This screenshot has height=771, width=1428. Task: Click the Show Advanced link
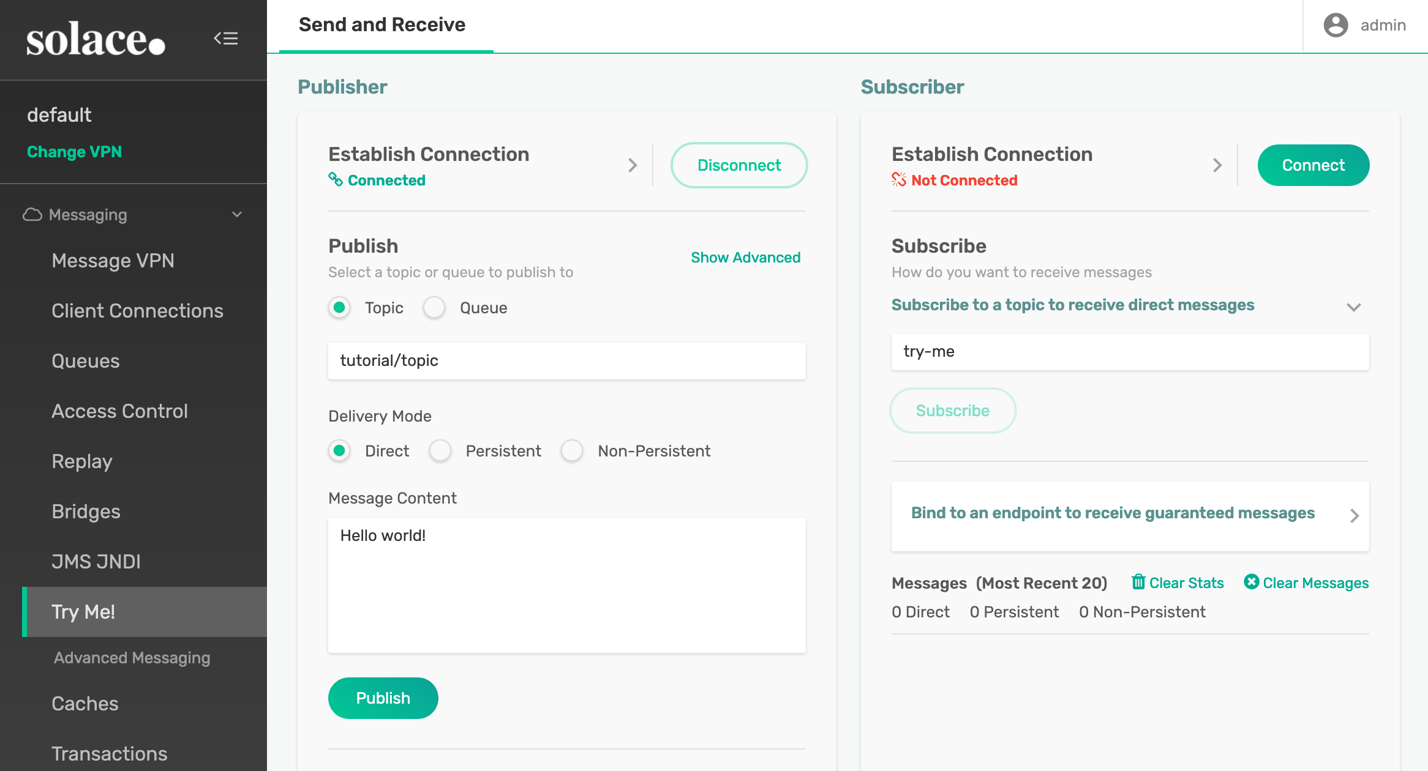[x=745, y=258]
